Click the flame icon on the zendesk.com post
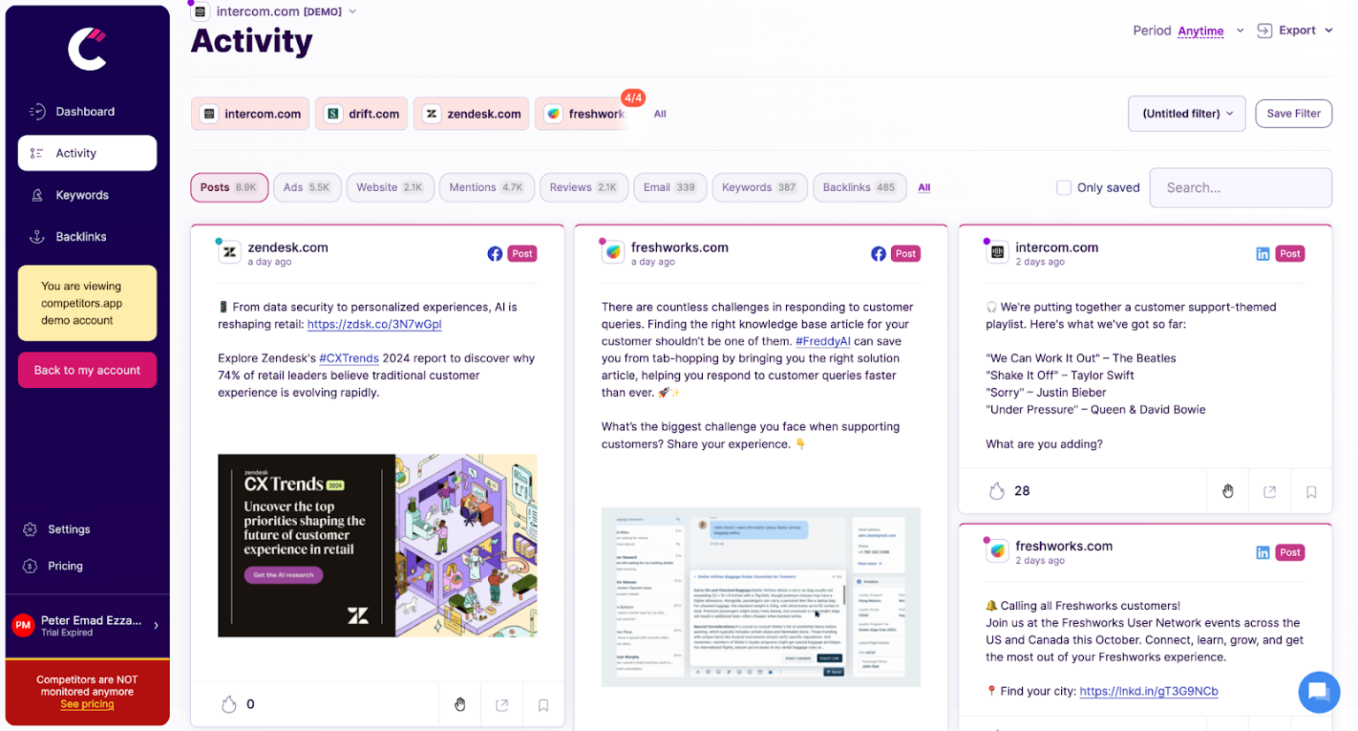Viewport: 1358px width, 731px height. click(229, 704)
